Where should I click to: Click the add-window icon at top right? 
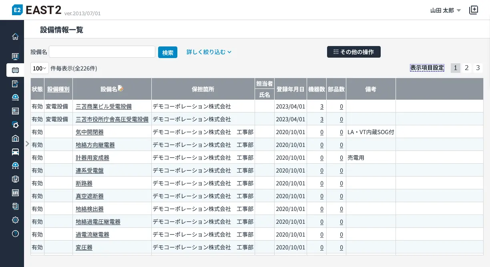pos(474,10)
